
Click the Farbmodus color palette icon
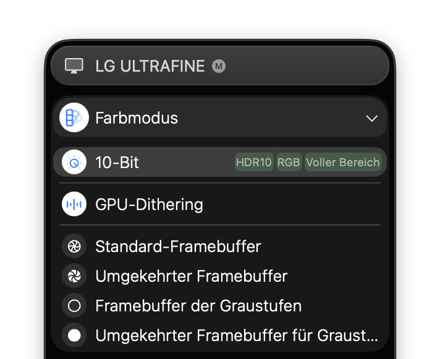point(74,117)
